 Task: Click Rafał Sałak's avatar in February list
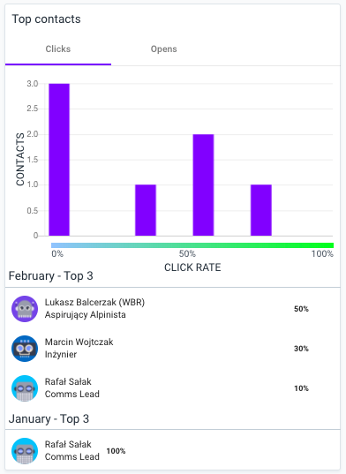pyautogui.click(x=25, y=388)
